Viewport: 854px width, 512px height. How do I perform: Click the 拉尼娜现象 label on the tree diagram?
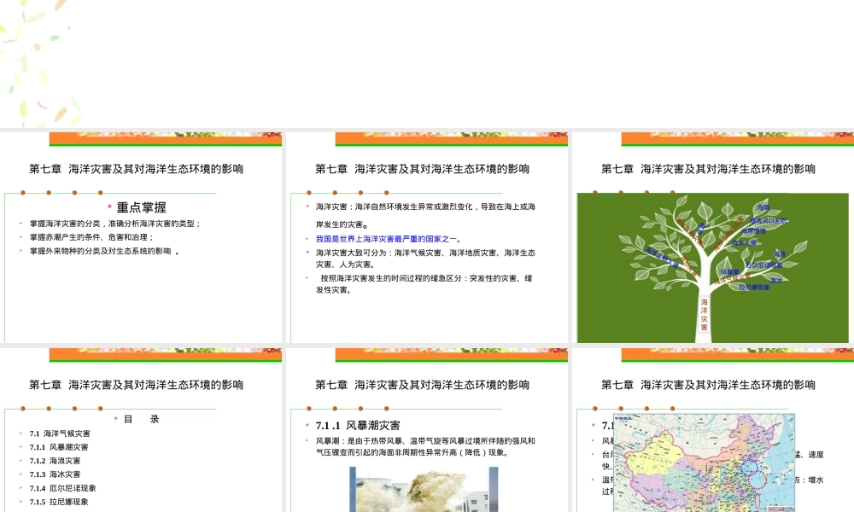754,288
